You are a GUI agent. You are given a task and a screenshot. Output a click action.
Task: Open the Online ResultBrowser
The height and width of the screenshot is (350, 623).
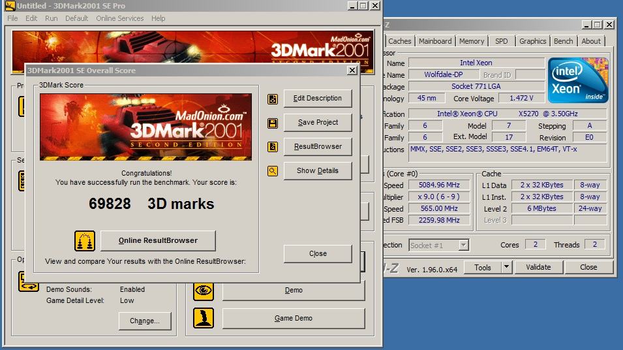158,240
